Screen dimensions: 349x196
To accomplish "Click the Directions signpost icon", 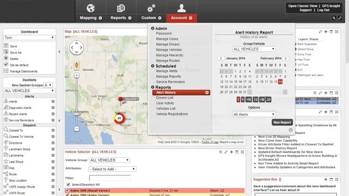I will tap(6, 143).
